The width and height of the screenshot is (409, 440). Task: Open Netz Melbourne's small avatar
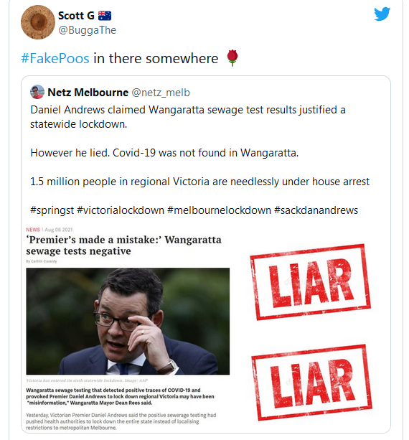[37, 92]
